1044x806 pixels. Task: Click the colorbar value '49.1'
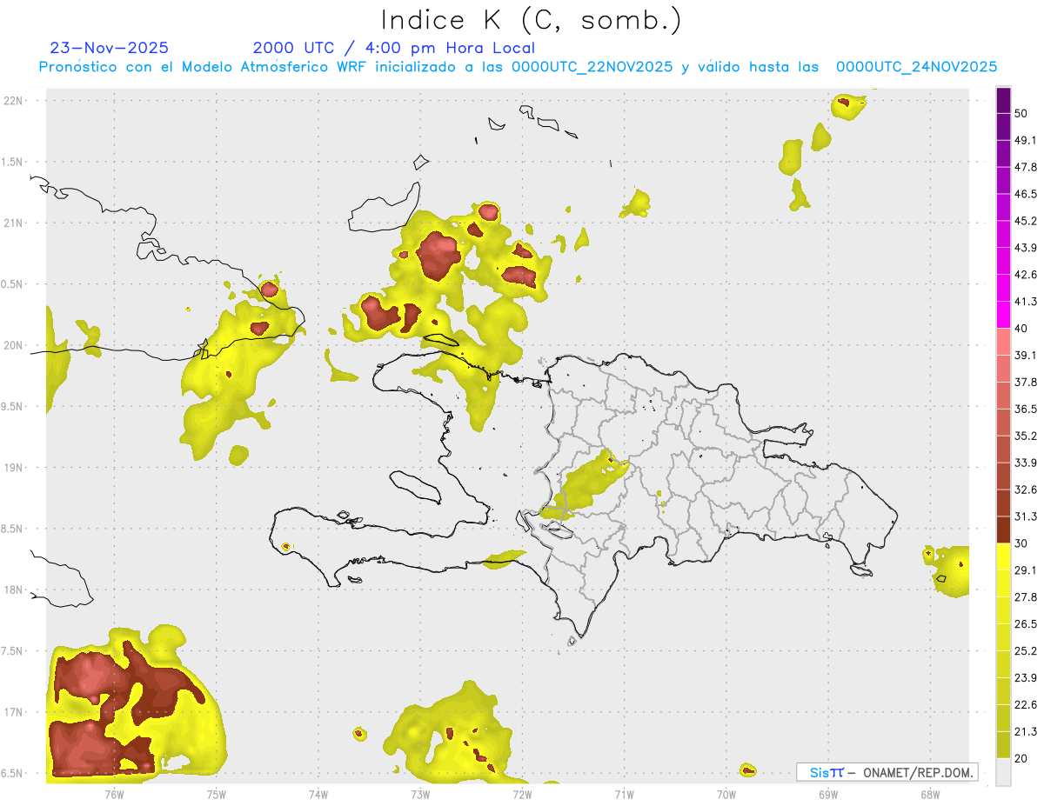click(x=1026, y=140)
